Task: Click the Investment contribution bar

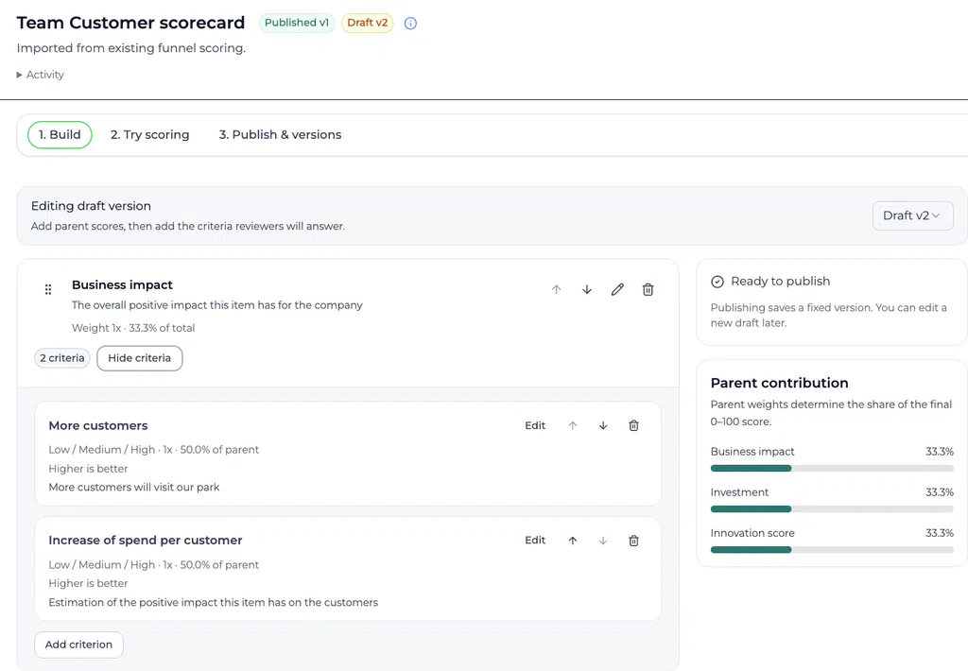Action: coord(832,509)
